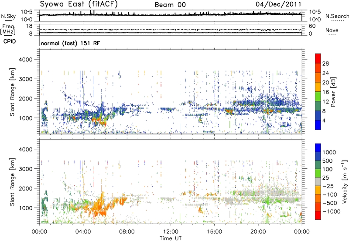Click the '-25' tick on velocity color bar
This screenshot has height=241, width=349.
[x=328, y=186]
